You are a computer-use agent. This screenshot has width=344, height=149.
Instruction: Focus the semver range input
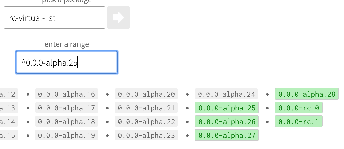pos(67,62)
